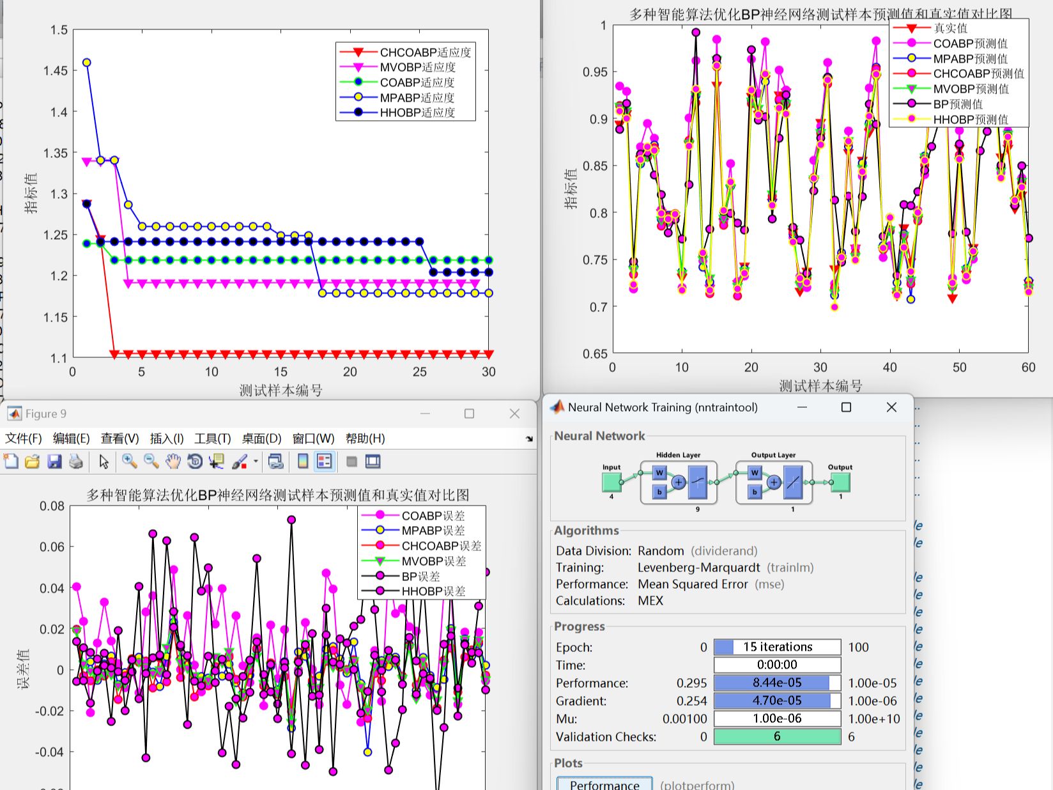Open the 文件(F) menu
The image size is (1053, 790).
tap(24, 438)
